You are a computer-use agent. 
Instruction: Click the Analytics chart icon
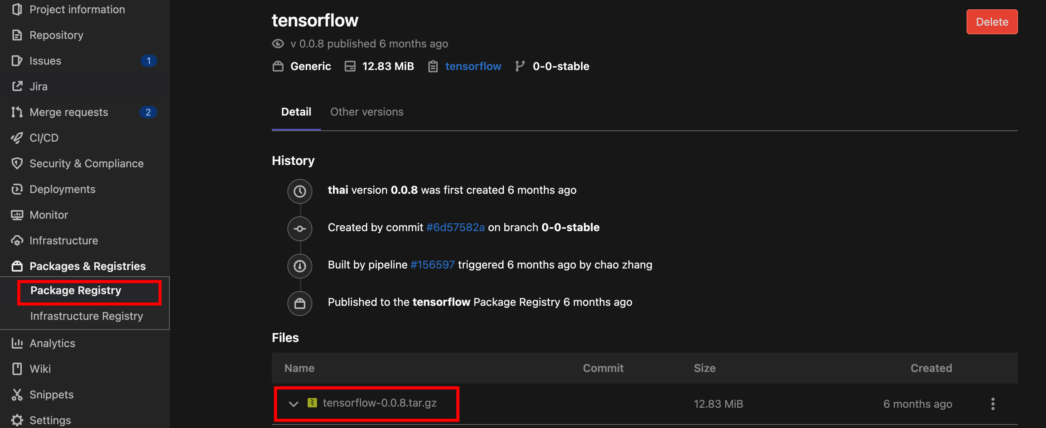point(17,343)
